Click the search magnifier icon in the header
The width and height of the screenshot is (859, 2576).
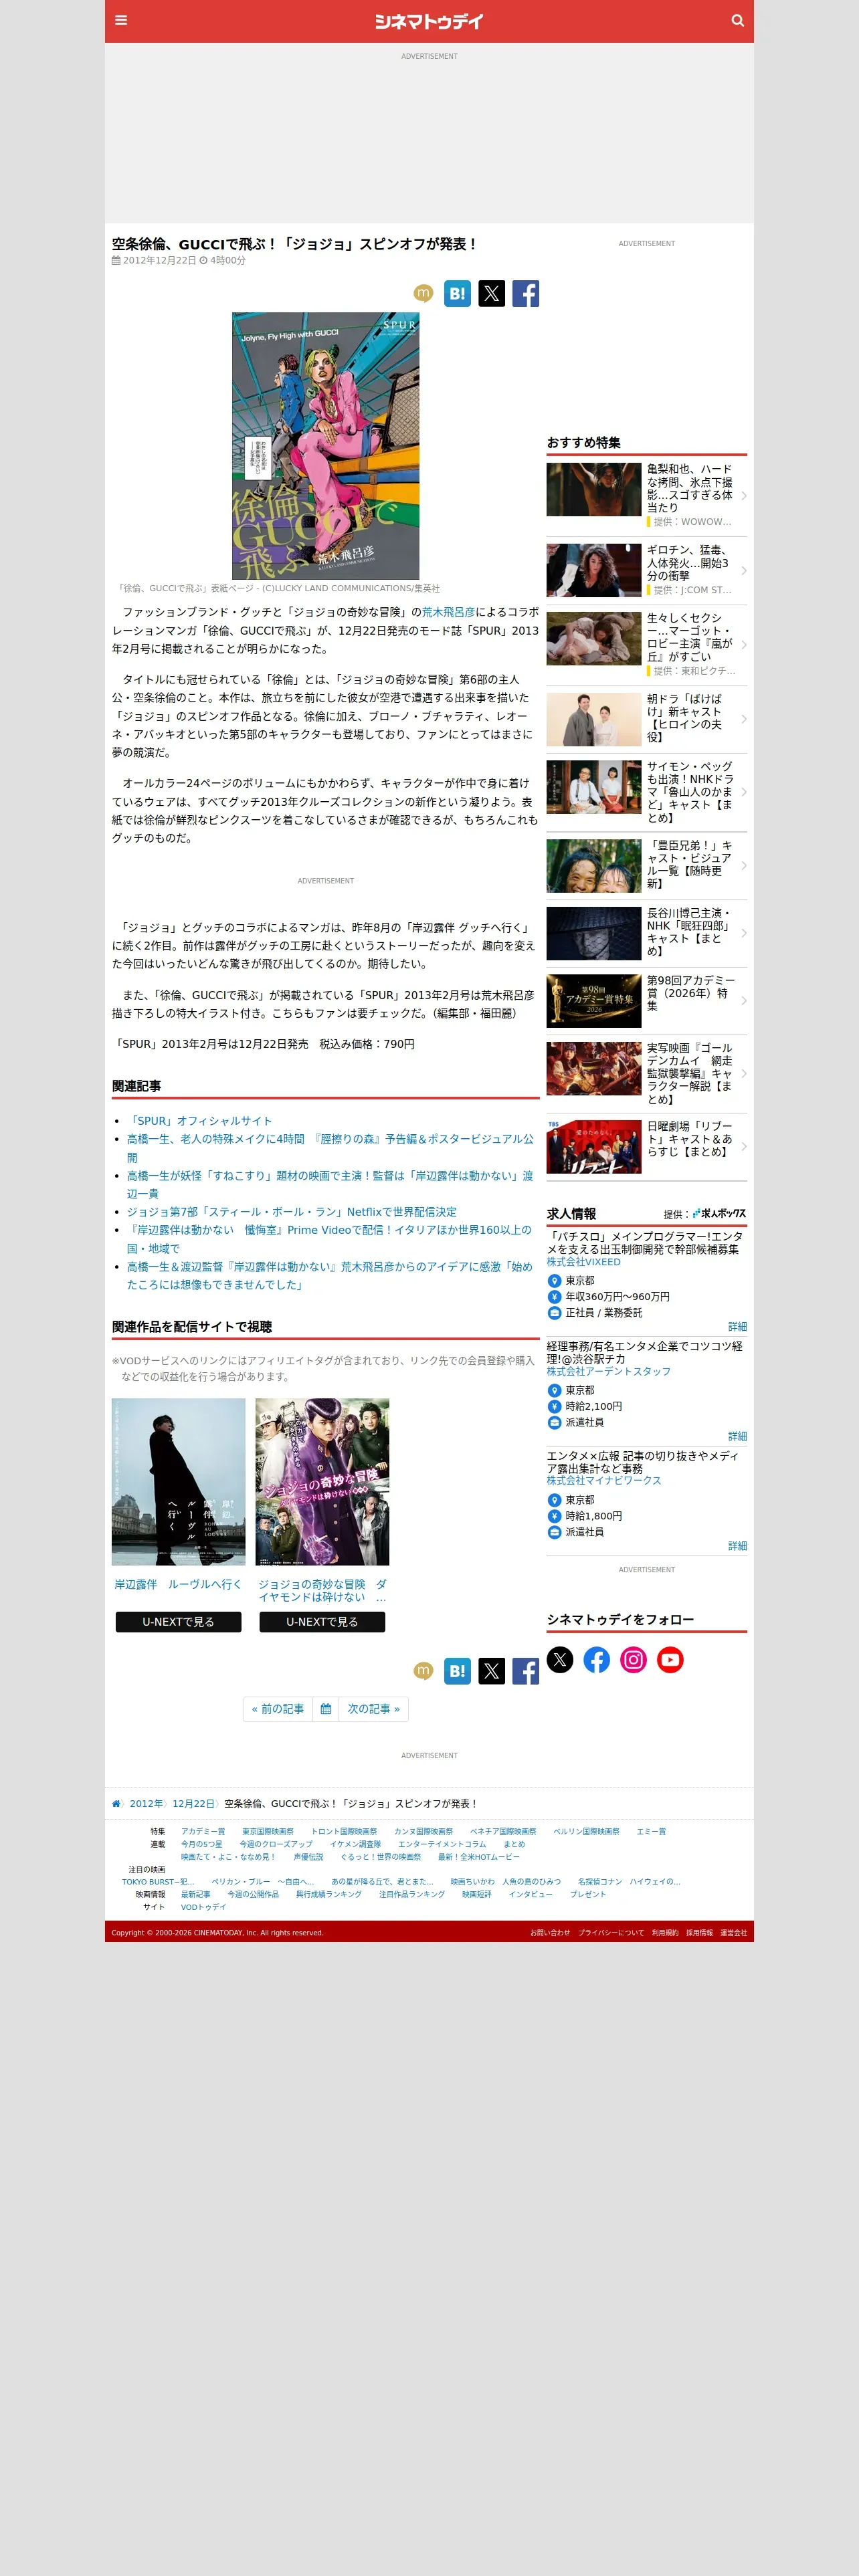coord(737,20)
